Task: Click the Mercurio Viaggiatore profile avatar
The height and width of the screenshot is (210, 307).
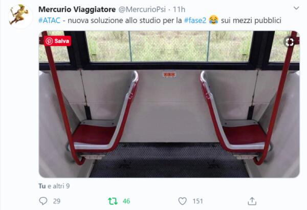Action: [x=19, y=15]
